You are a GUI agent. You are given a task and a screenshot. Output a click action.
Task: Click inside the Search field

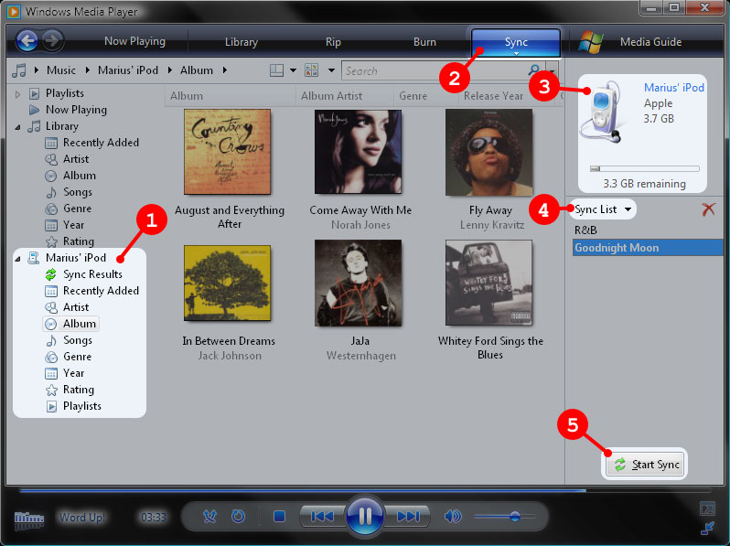434,70
